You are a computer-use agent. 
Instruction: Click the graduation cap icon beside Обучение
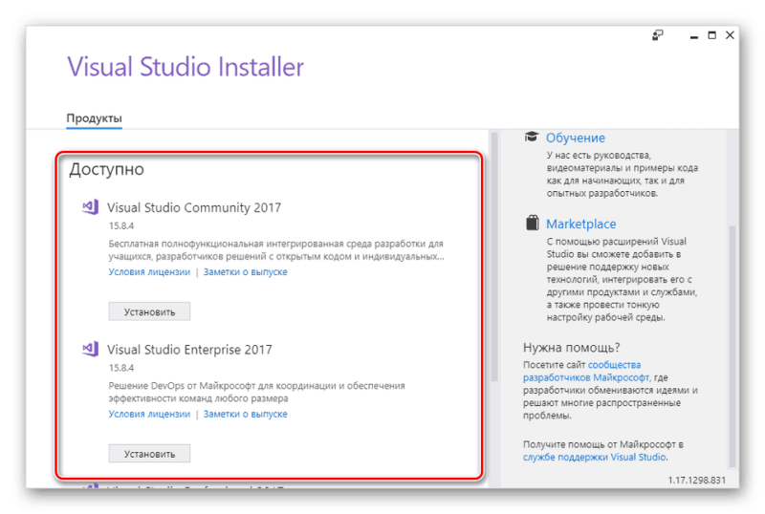coord(532,137)
